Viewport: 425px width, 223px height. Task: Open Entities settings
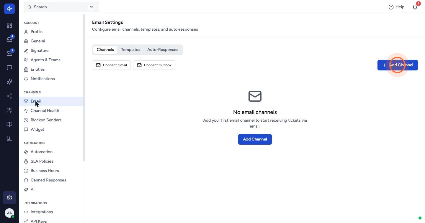[x=51, y=70]
